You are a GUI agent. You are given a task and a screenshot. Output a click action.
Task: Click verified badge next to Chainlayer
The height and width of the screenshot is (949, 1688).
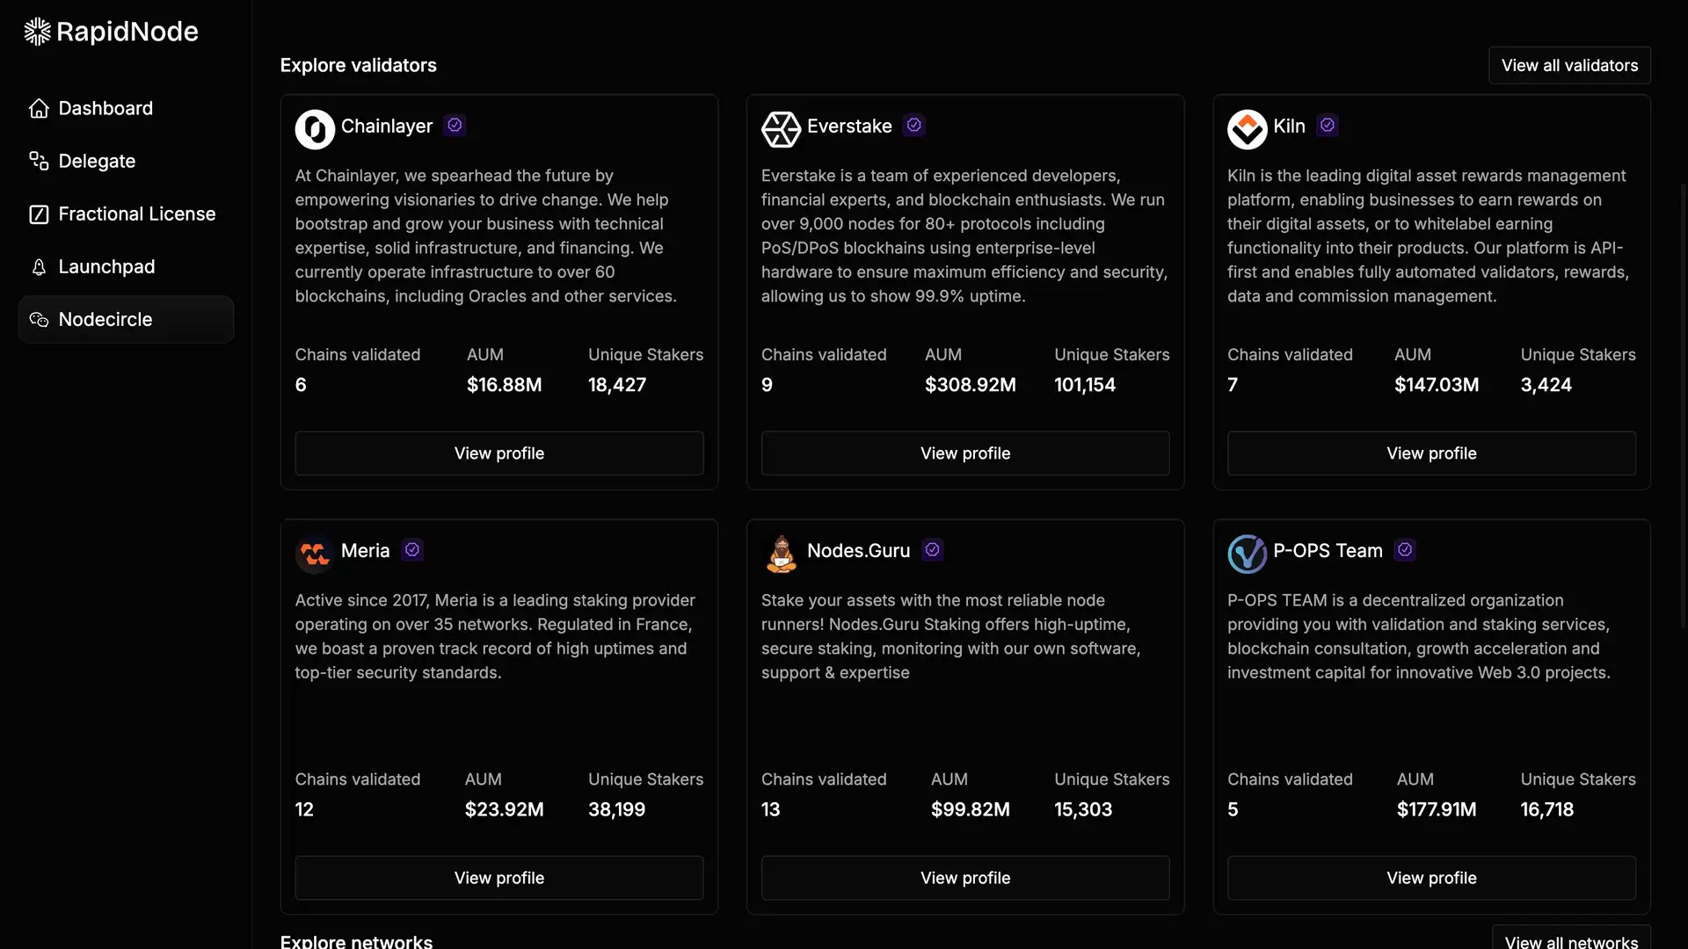455,126
